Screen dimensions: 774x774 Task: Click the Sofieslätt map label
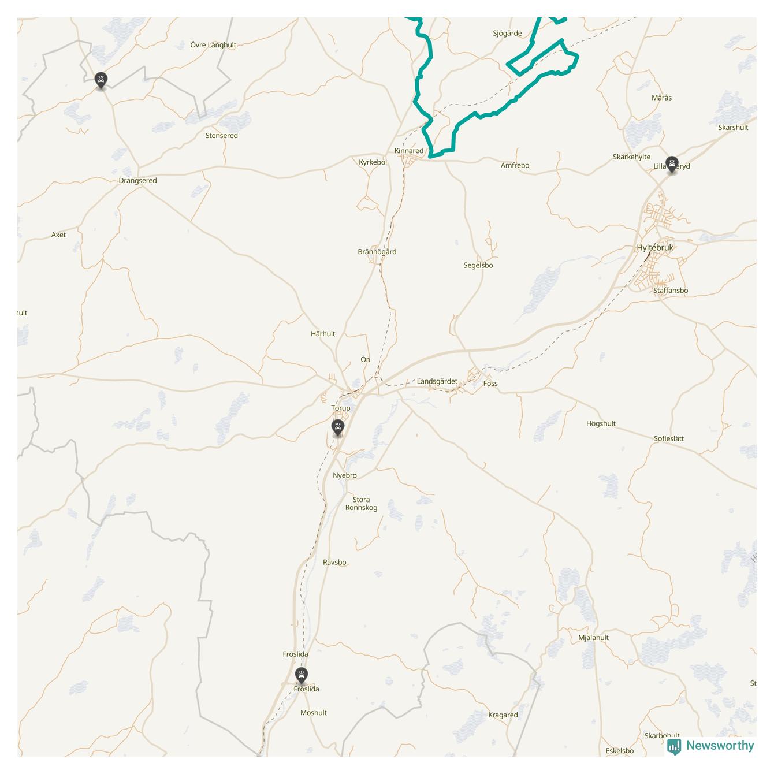coord(669,438)
